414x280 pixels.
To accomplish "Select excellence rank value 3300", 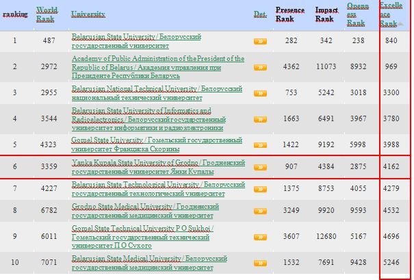I will 391,92.
